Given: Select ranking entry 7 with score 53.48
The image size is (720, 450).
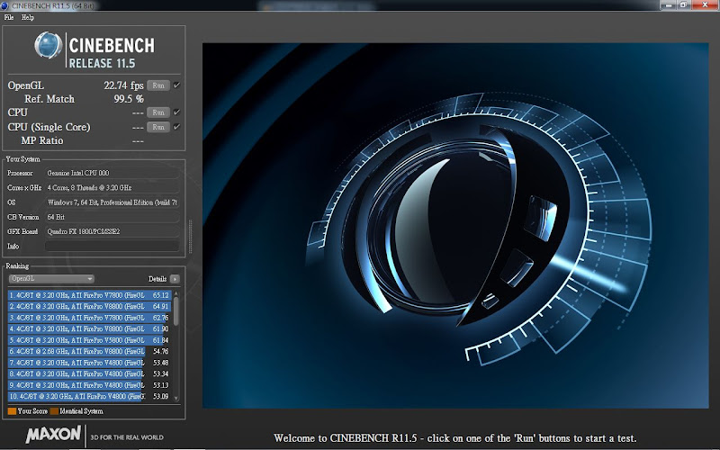Looking at the screenshot, I should tap(89, 363).
